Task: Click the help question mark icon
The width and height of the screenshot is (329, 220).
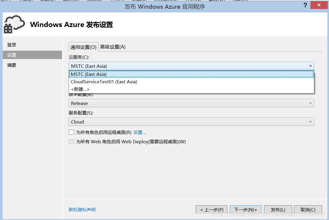Action: click(x=305, y=5)
